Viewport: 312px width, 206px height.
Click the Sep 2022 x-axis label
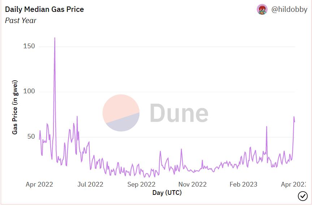(x=142, y=184)
